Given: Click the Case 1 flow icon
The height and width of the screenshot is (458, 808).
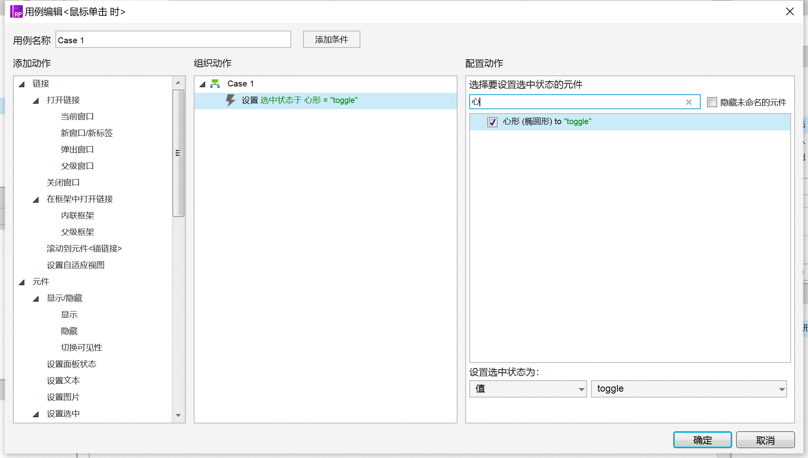Looking at the screenshot, I should [x=215, y=84].
